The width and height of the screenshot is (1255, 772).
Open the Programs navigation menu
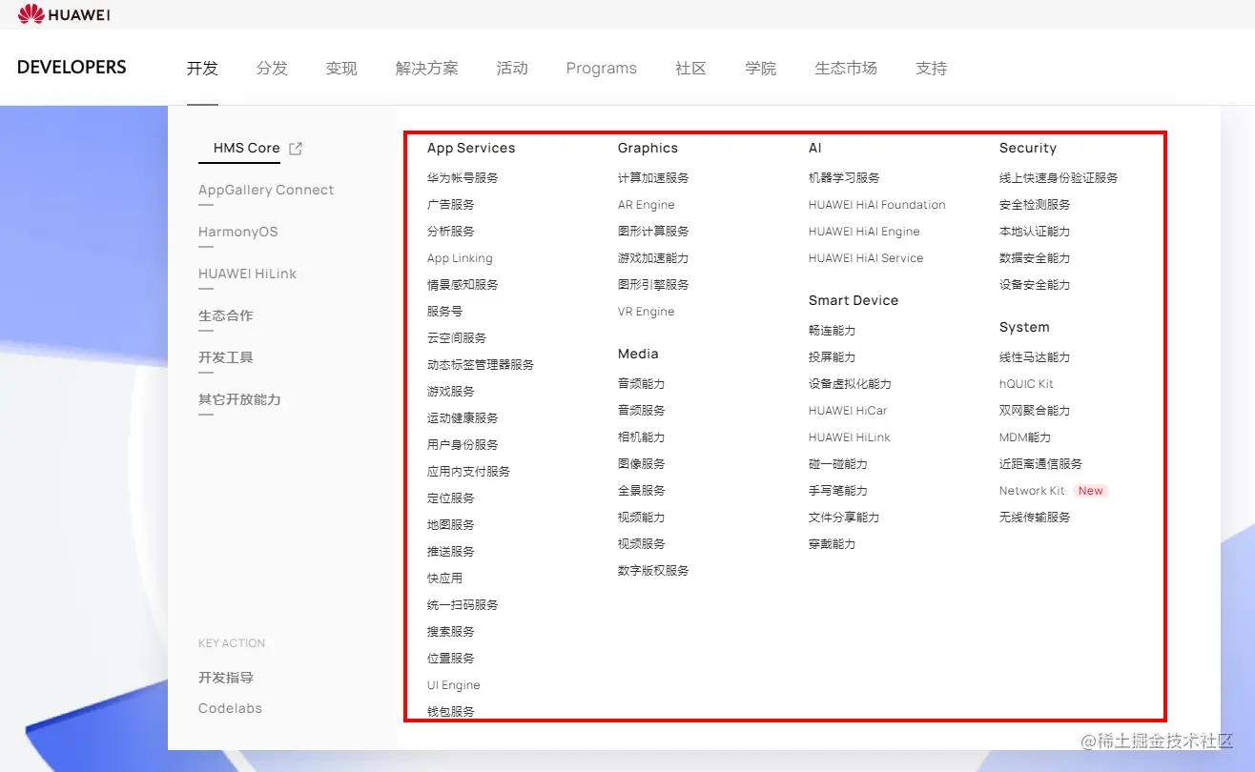point(602,69)
